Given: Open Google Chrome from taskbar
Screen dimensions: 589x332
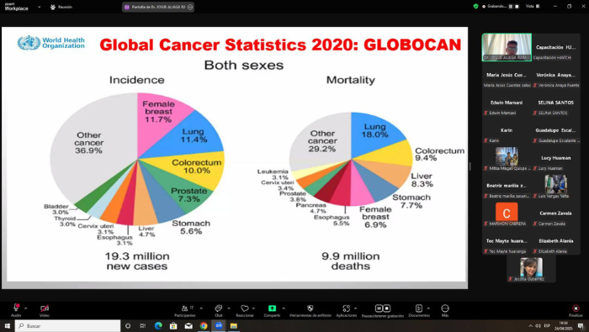Looking at the screenshot, I should [x=204, y=325].
